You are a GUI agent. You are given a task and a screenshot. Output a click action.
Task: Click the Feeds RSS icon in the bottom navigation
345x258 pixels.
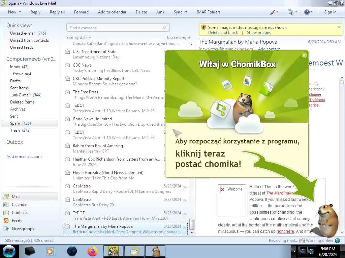(6, 221)
